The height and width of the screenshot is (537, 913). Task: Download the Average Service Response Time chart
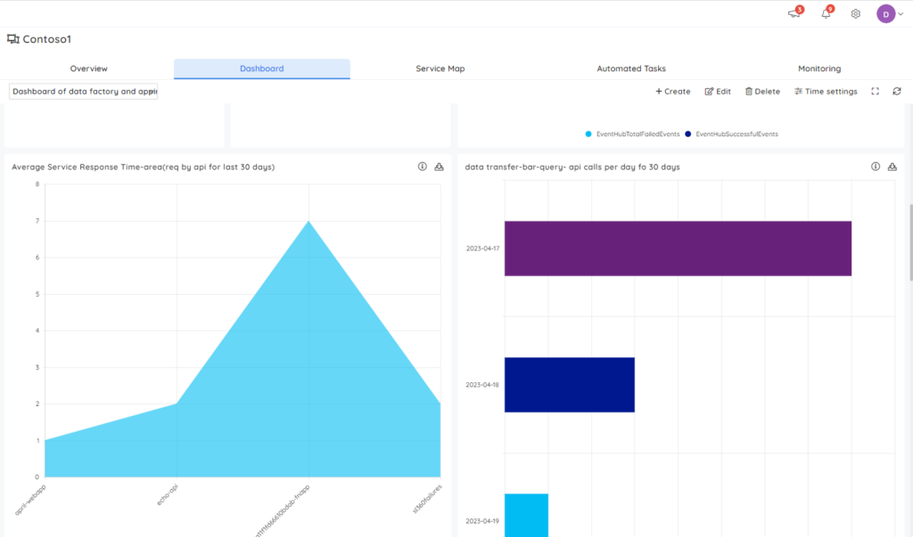pos(438,166)
